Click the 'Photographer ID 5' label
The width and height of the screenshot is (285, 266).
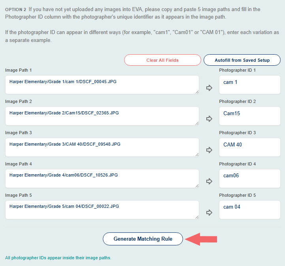coord(237,195)
